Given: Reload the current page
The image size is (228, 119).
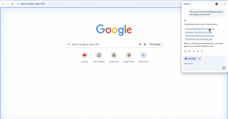Looking at the screenshot, I should (12, 4).
